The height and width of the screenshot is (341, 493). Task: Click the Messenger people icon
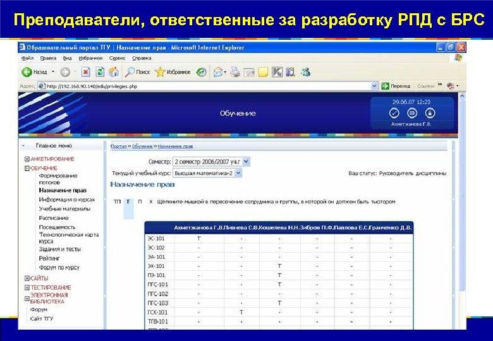[306, 72]
